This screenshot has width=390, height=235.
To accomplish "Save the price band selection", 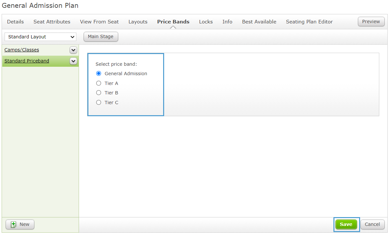I will pyautogui.click(x=346, y=225).
